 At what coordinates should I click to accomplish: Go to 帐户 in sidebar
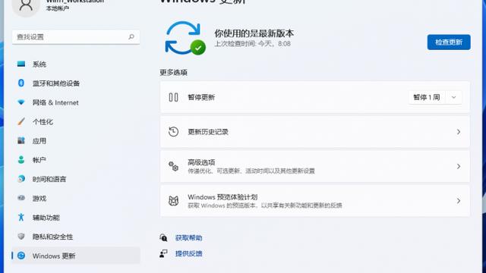76,160
